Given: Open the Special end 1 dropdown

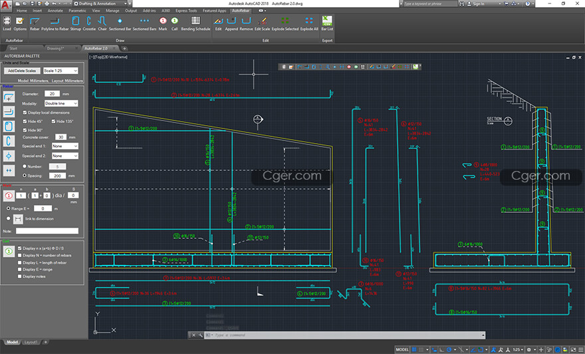Looking at the screenshot, I should [65, 146].
